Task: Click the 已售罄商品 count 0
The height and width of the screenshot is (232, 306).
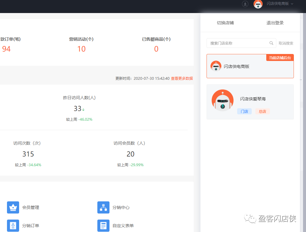Action: [x=156, y=49]
